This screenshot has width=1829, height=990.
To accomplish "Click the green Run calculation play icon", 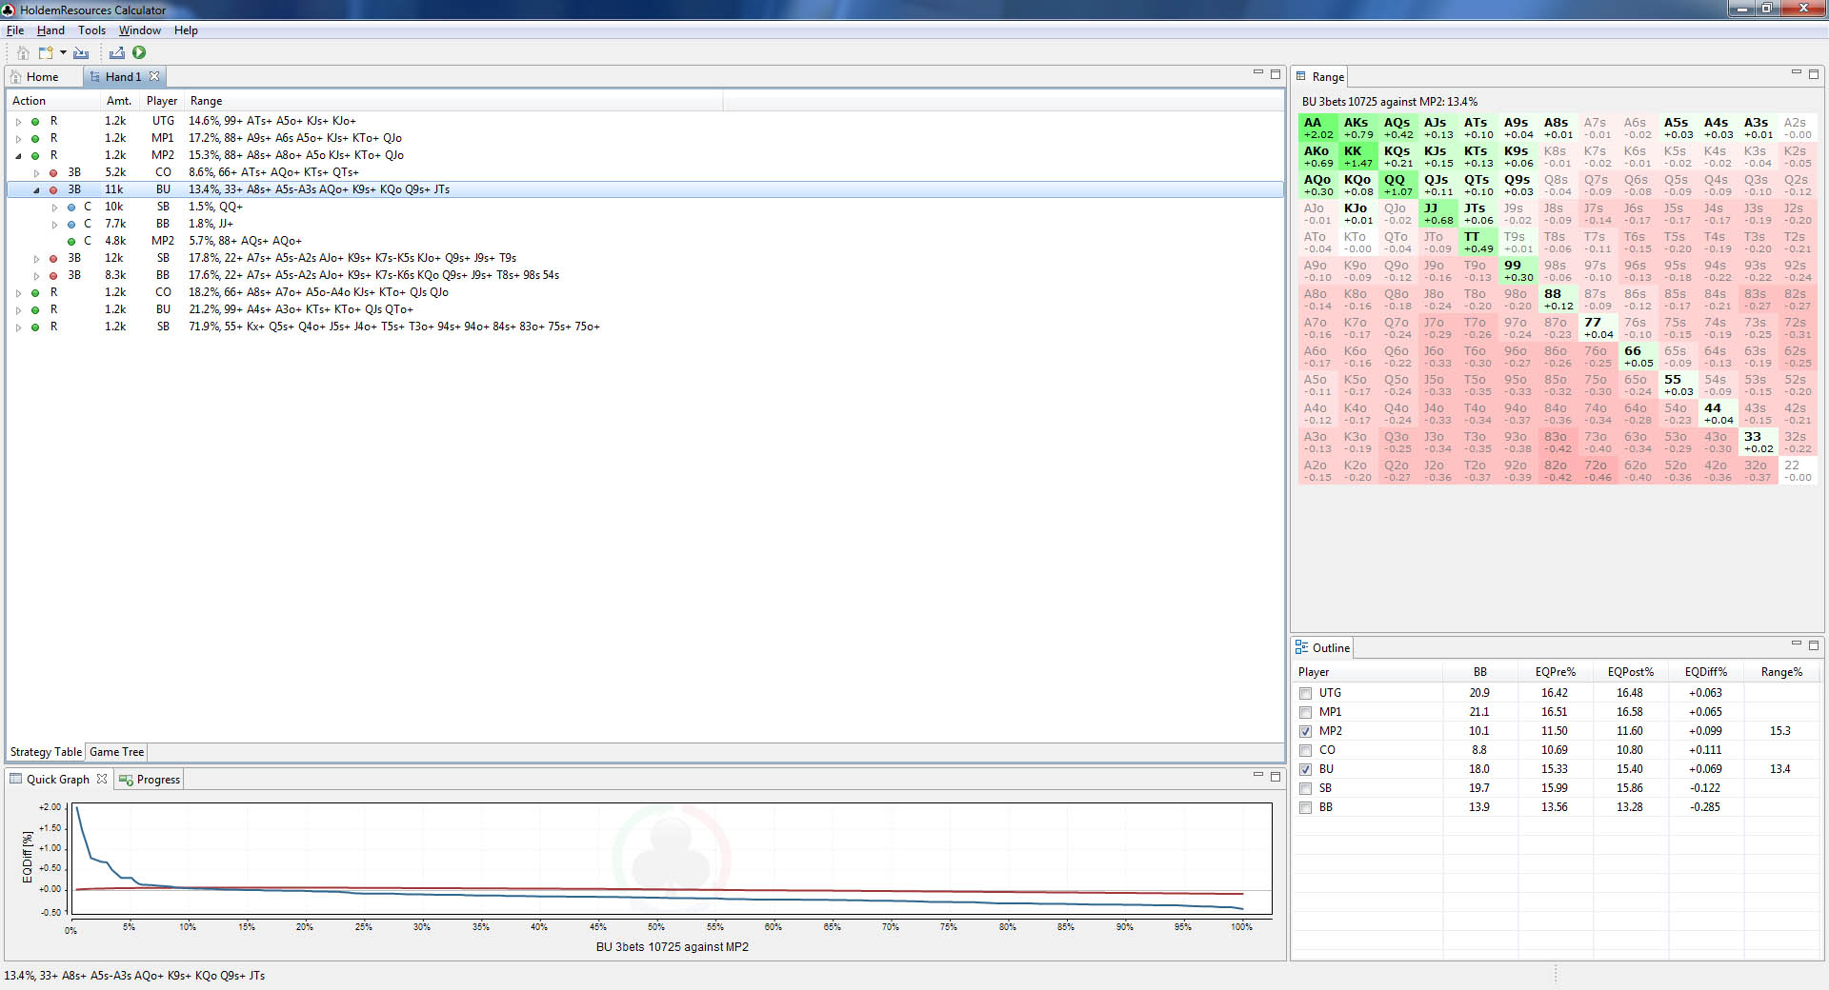I will (139, 53).
